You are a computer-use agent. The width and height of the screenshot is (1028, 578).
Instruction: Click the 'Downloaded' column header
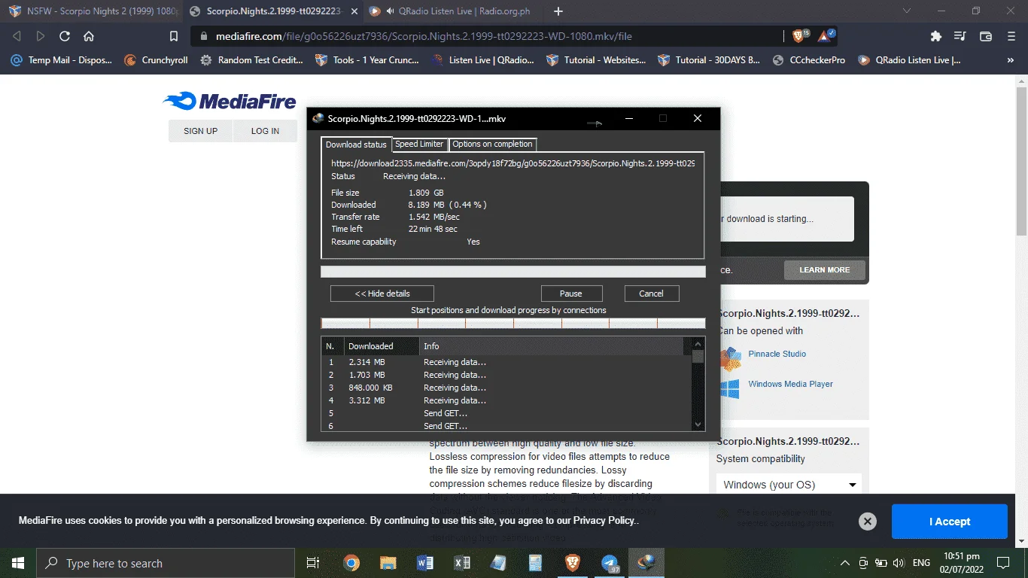[x=382, y=346]
